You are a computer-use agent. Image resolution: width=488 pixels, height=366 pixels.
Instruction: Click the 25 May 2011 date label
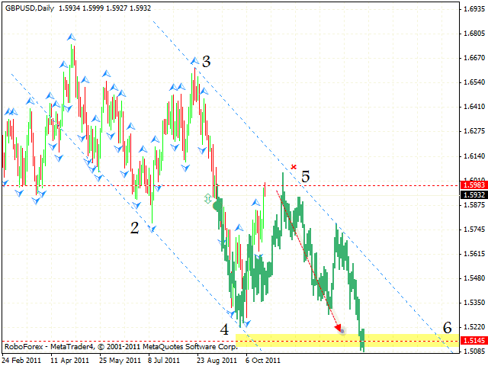(x=120, y=360)
